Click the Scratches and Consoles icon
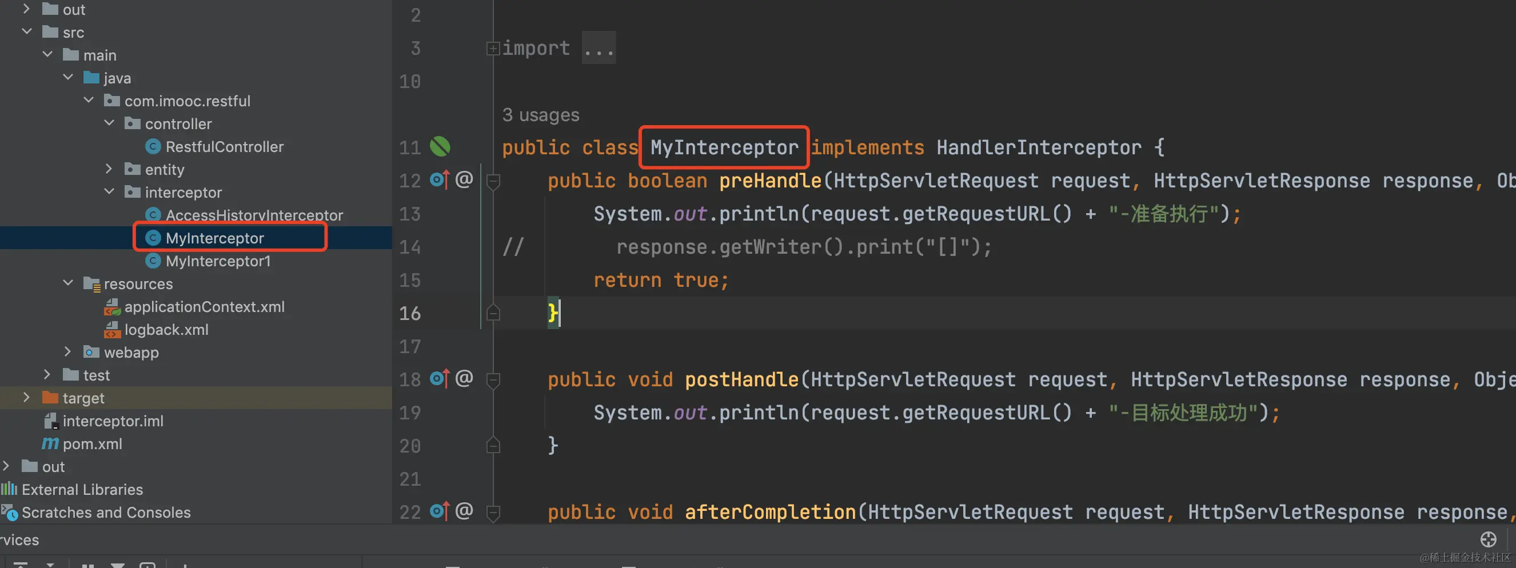 [9, 512]
